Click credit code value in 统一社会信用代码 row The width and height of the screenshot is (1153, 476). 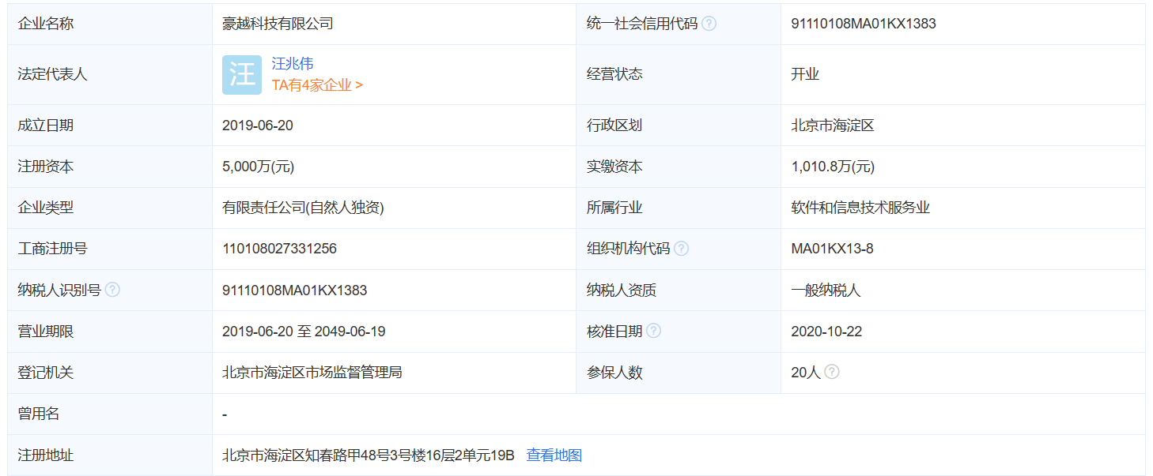tap(864, 24)
